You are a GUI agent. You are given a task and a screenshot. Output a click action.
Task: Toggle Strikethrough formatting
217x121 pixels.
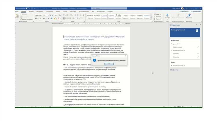(x=44, y=18)
